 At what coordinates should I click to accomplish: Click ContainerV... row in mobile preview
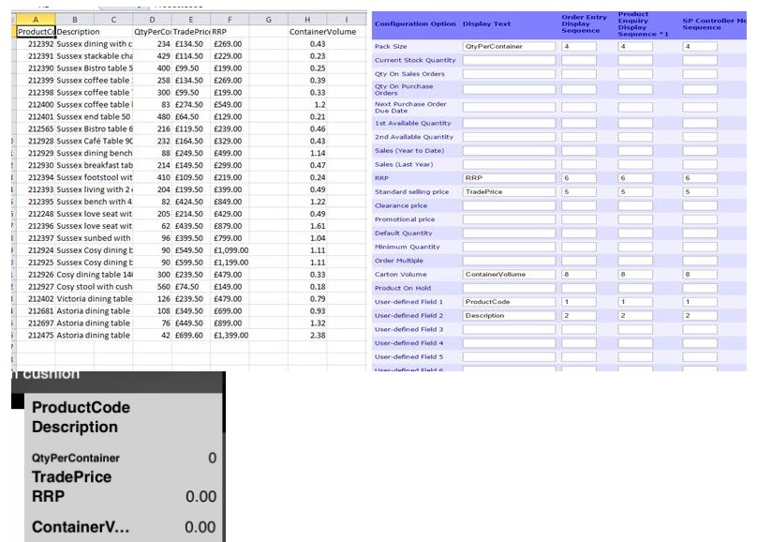tap(124, 527)
